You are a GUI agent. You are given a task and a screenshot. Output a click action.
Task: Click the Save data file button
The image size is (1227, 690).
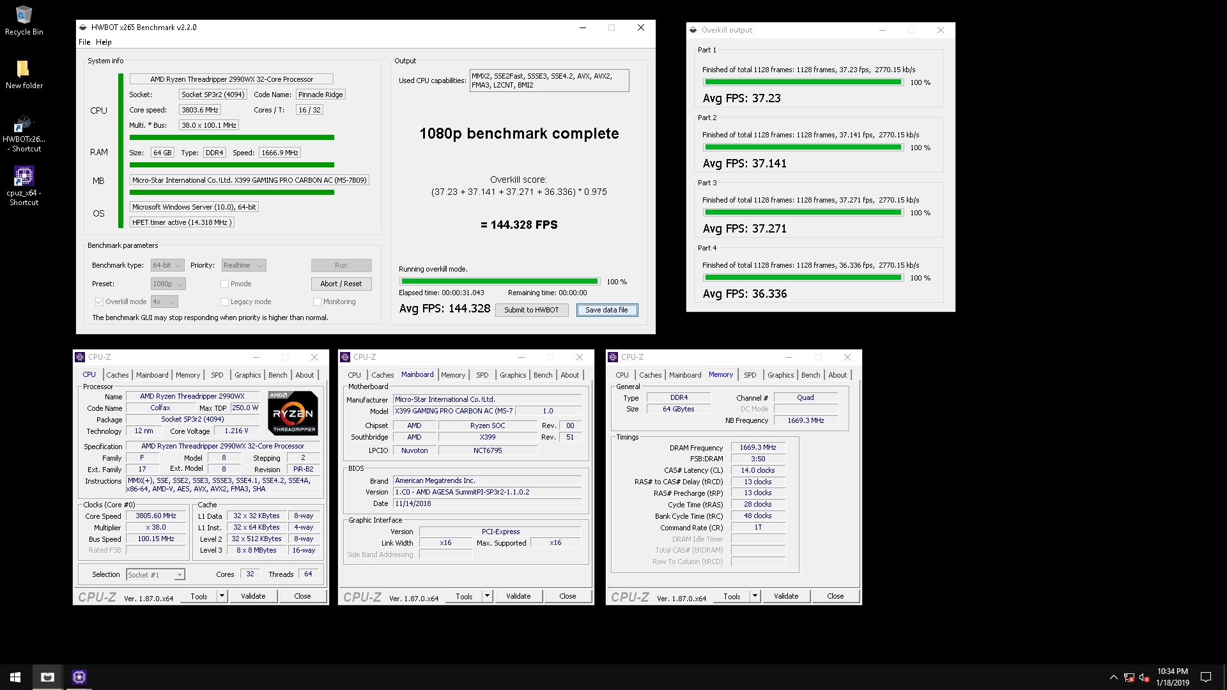[x=607, y=310]
